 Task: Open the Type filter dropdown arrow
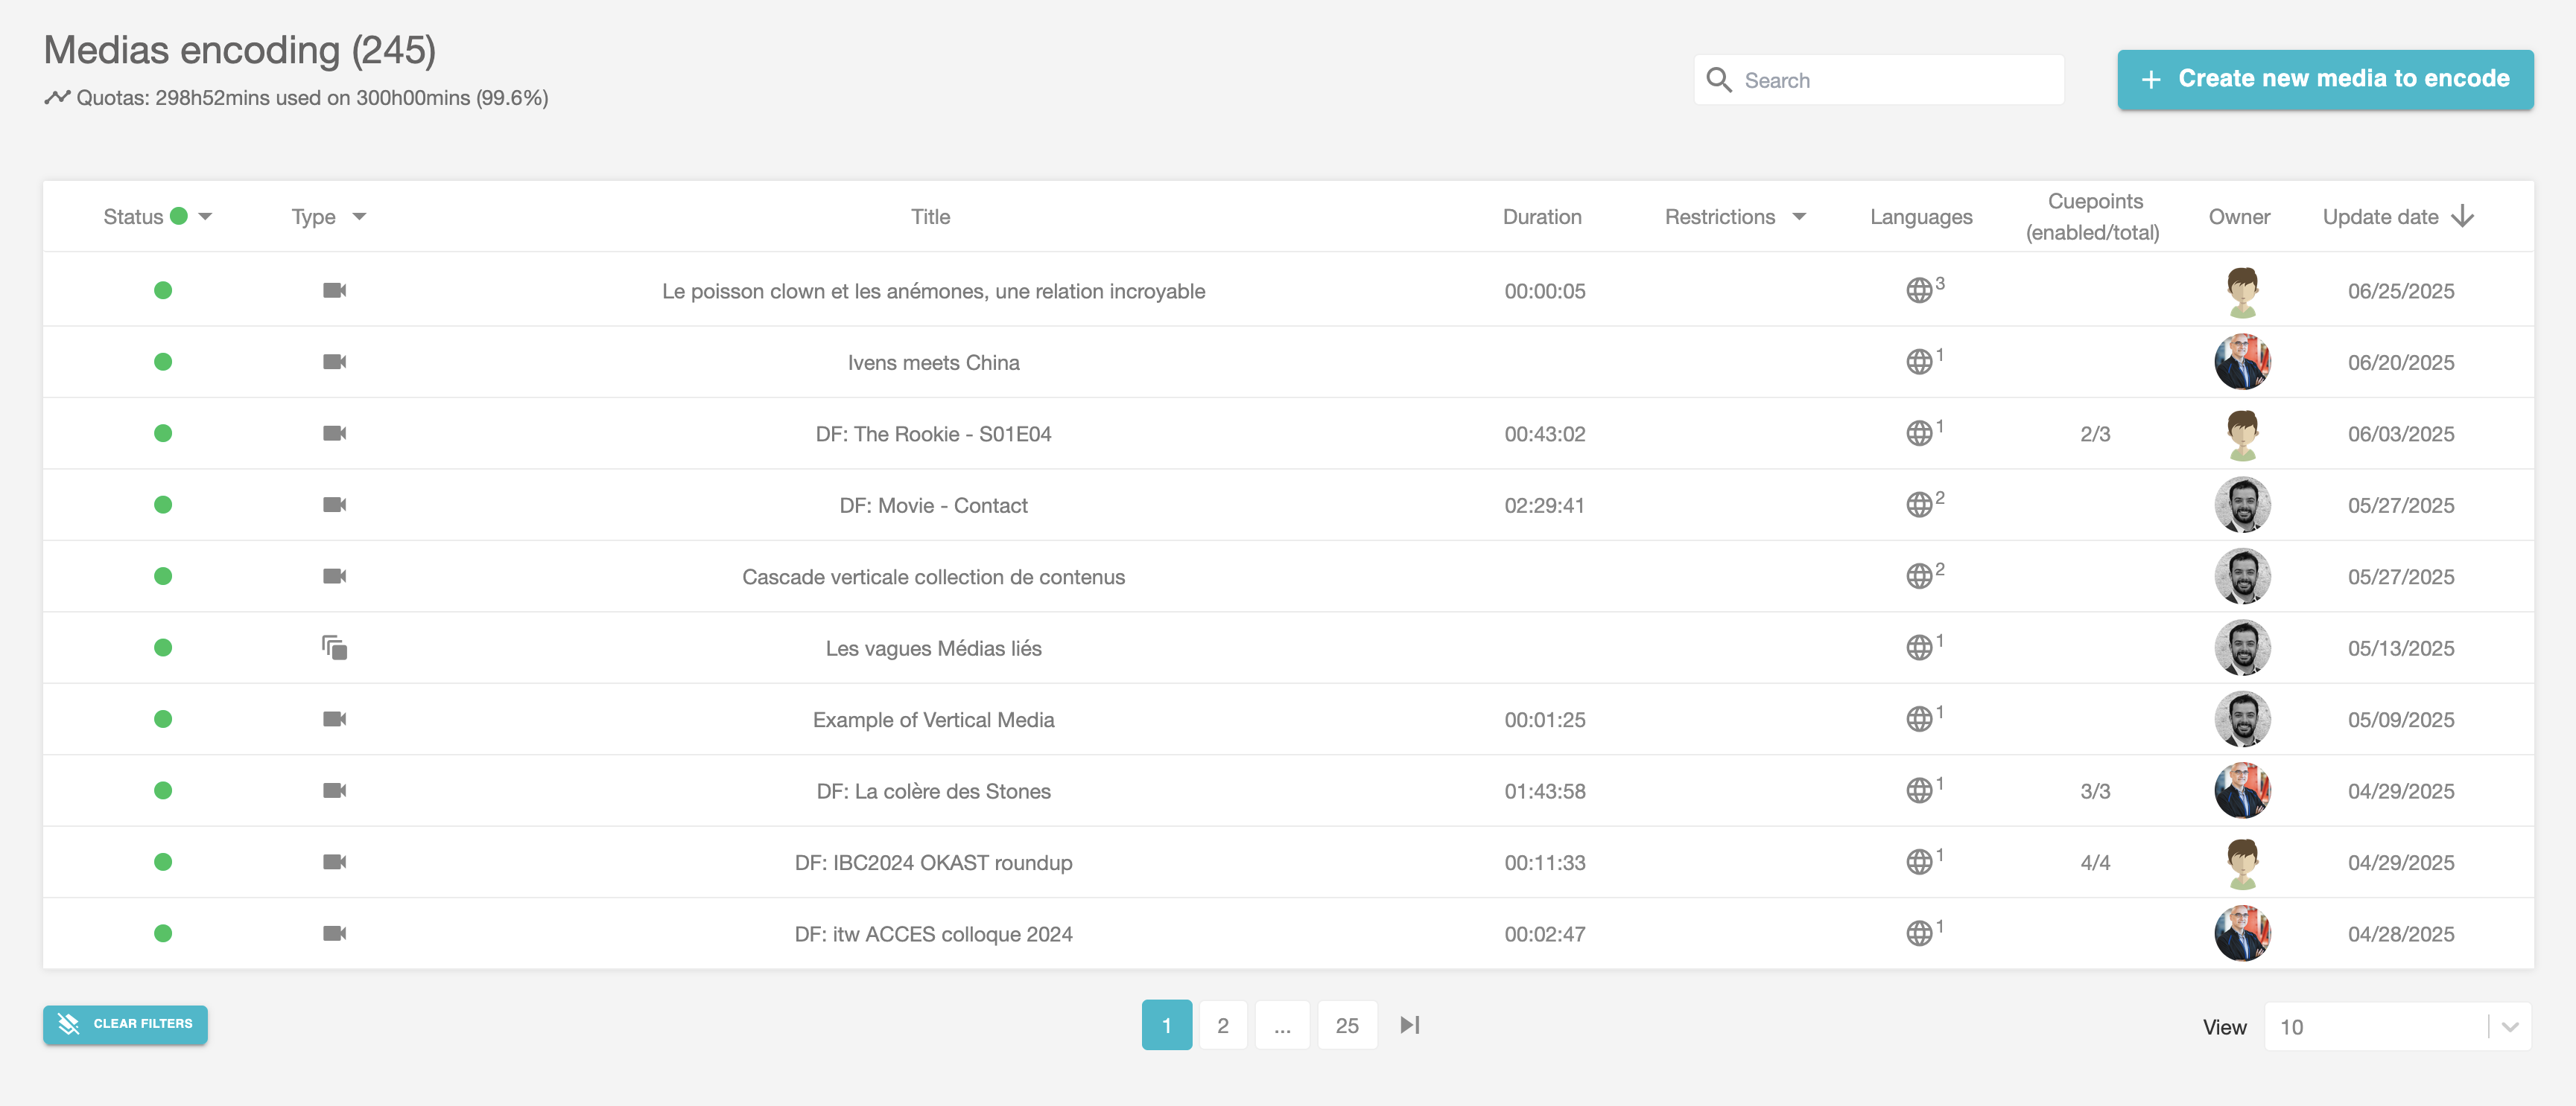pos(360,217)
